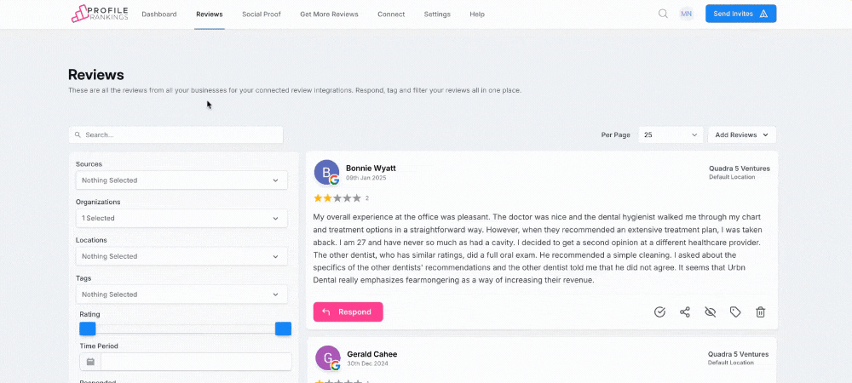852x383 pixels.
Task: Click into the reviews Search field
Action: [x=179, y=134]
